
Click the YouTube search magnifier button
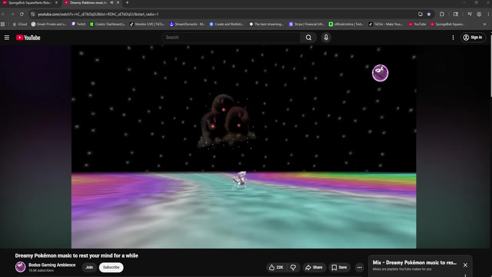(309, 37)
